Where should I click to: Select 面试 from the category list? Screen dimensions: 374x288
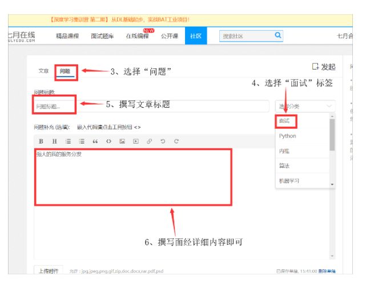[284, 121]
